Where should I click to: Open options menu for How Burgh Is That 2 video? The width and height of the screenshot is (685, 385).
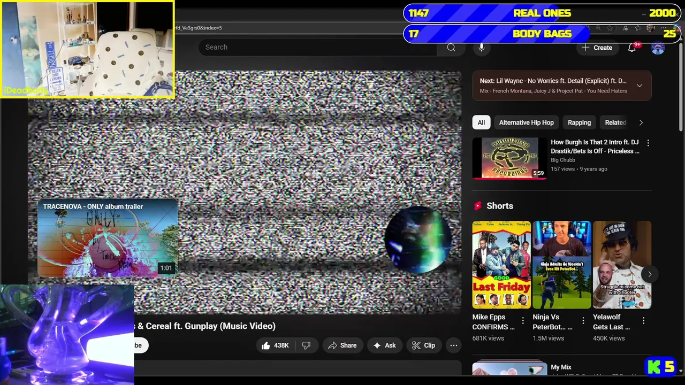648,143
